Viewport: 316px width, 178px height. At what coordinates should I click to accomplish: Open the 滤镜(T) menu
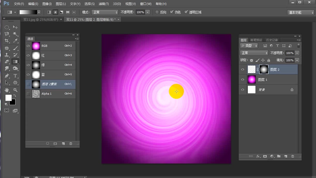pyautogui.click(x=104, y=4)
